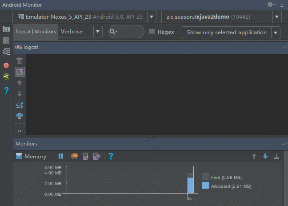This screenshot has width=288, height=206.
Task: Restore Monitors panel layout icon
Action: click(x=284, y=144)
